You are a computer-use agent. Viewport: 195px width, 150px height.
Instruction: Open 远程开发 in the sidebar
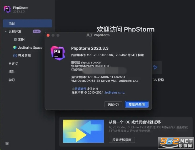coord(15,32)
